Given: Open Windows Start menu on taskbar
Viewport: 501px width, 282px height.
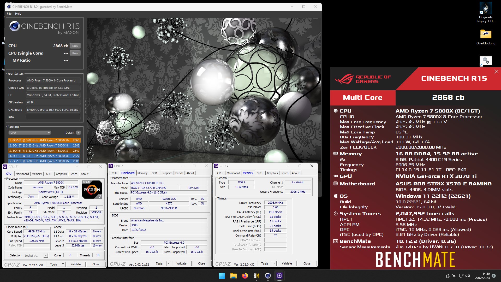Looking at the screenshot, I should 222,276.
